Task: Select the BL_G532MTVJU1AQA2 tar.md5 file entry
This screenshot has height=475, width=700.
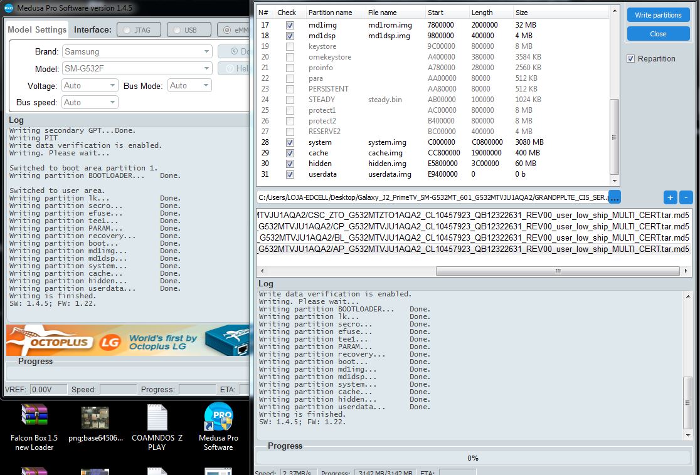Action: (474, 237)
